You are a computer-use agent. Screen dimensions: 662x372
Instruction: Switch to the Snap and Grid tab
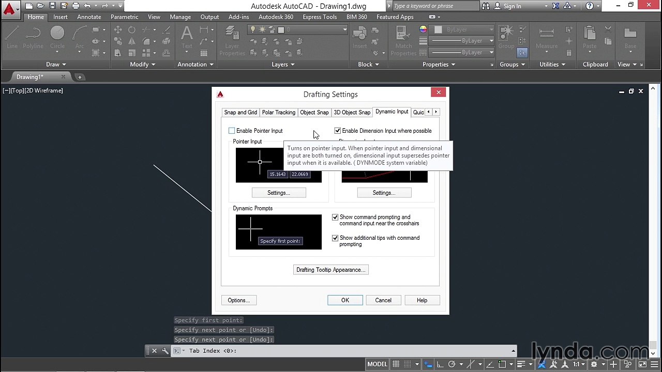pos(240,112)
